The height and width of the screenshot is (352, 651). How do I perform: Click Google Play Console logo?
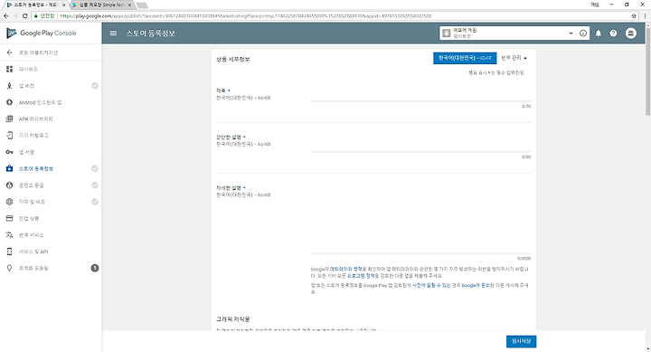coord(42,33)
